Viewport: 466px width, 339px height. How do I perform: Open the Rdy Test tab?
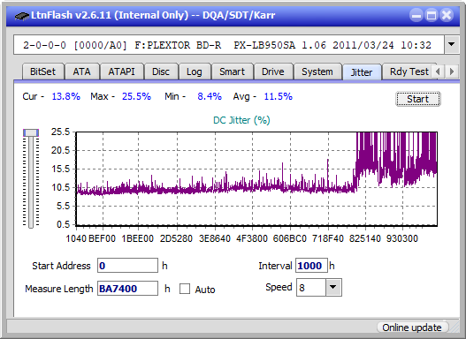point(409,72)
